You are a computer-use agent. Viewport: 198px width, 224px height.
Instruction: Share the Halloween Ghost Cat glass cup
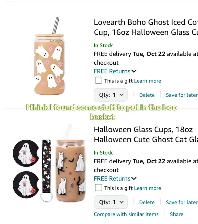pyautogui.click(x=176, y=214)
